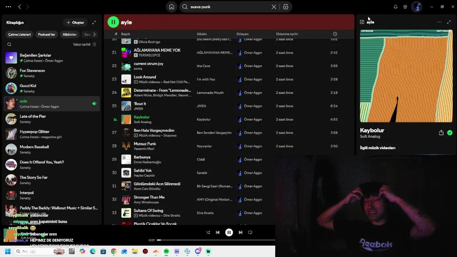Image resolution: width=457 pixels, height=257 pixels.
Task: Skip to the previous track
Action: (x=217, y=232)
